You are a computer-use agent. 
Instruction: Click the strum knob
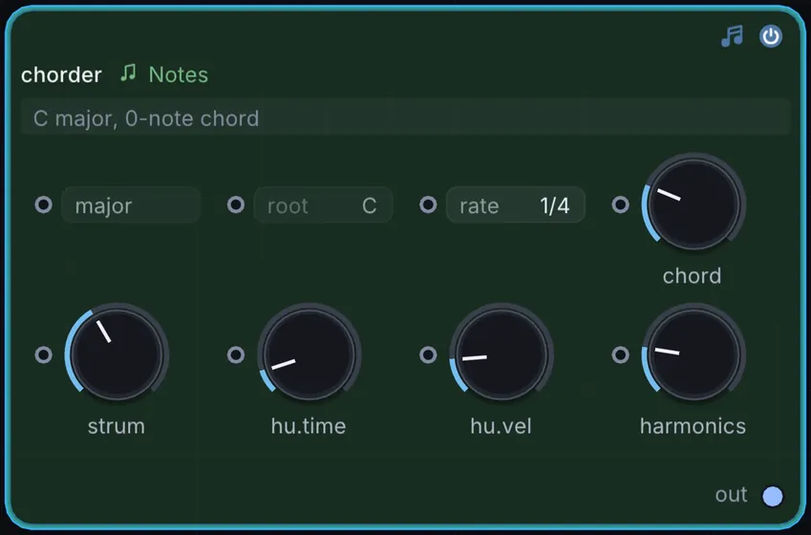[117, 355]
